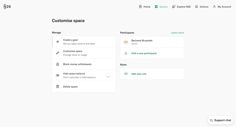Open the Explore N26 menu item

(181, 6)
